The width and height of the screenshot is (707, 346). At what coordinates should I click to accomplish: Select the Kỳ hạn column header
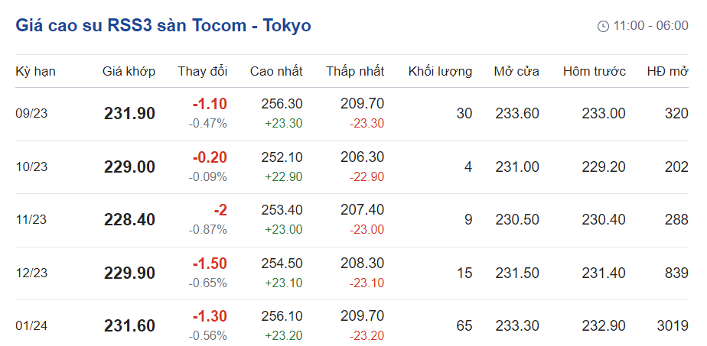click(35, 72)
